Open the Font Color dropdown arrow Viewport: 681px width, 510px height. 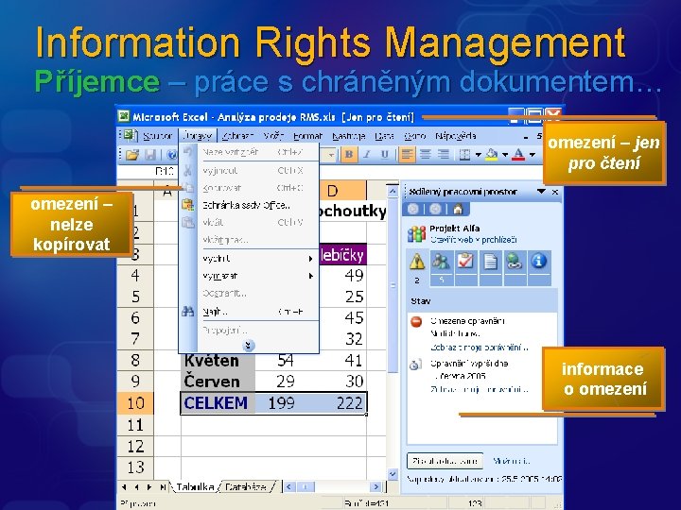click(x=532, y=155)
